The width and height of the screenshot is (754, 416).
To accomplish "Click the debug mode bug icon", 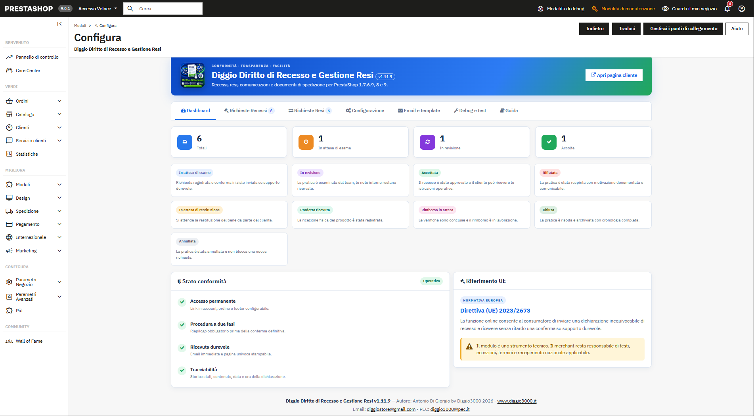I will click(x=540, y=9).
